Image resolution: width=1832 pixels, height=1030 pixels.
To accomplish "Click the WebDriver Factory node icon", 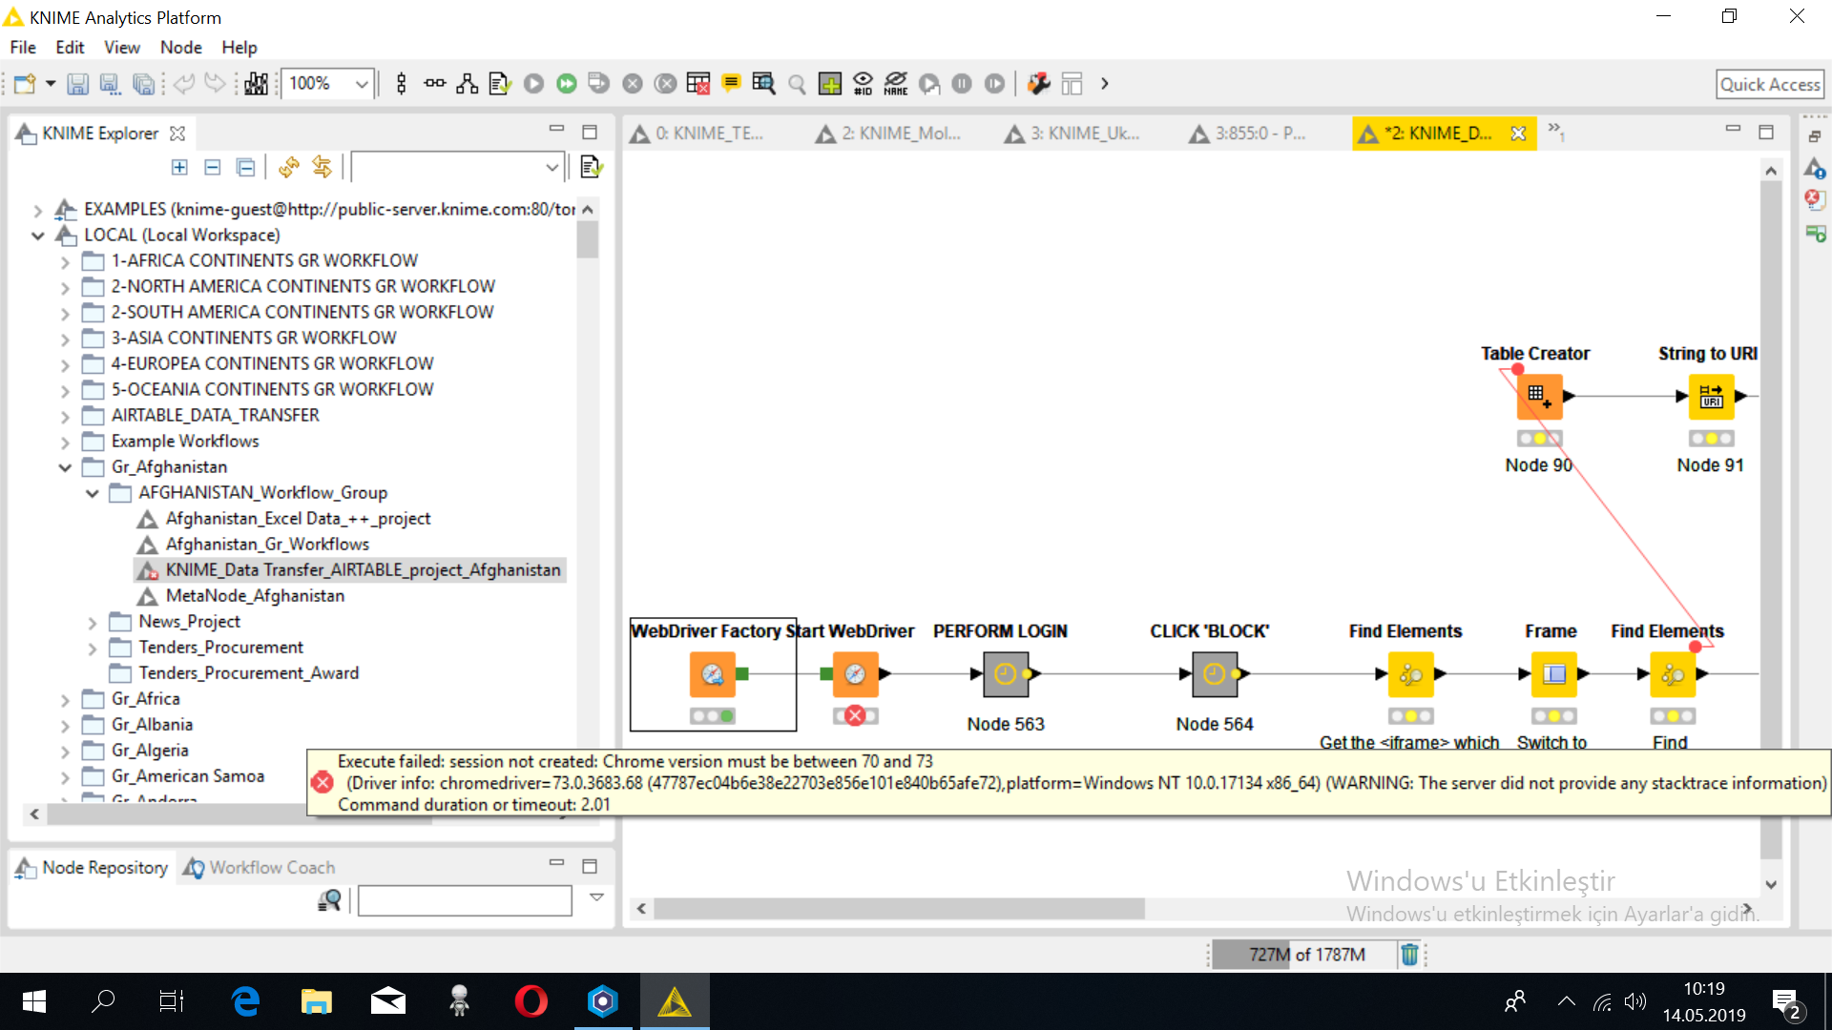I will 712,674.
